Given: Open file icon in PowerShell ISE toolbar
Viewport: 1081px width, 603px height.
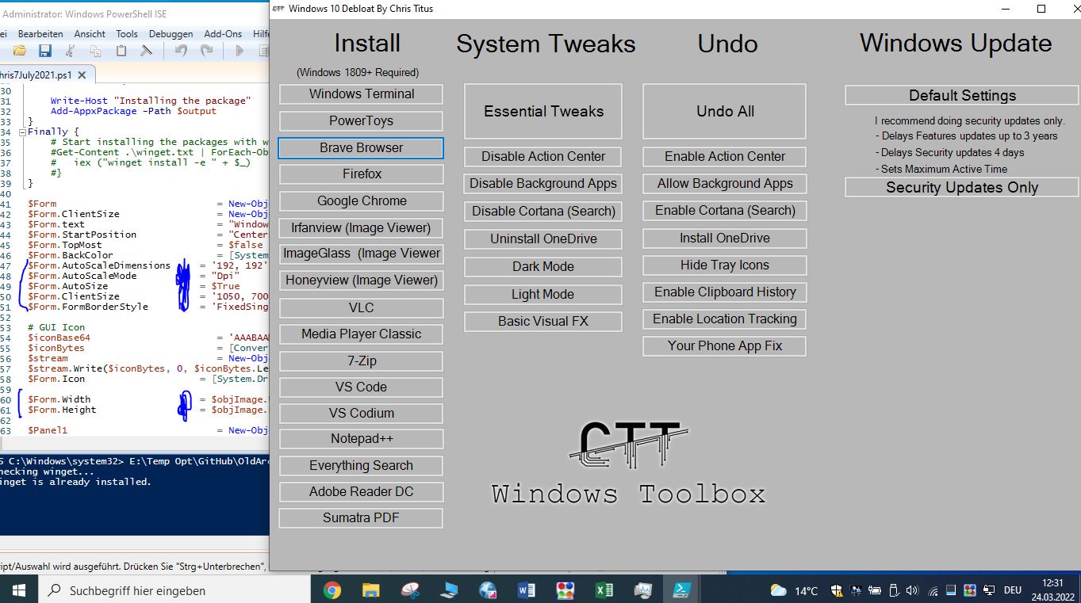Looking at the screenshot, I should click(x=19, y=51).
